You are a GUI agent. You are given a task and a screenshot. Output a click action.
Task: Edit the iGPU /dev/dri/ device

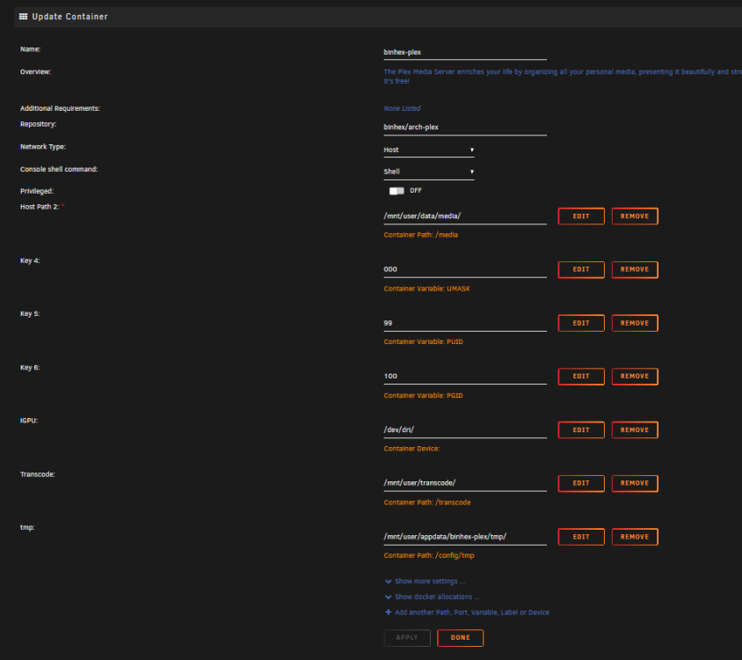(x=581, y=429)
